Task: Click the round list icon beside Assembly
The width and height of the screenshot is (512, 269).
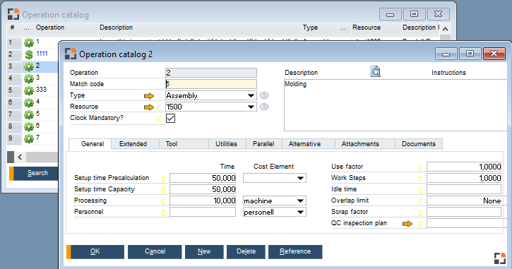Action: (x=264, y=95)
